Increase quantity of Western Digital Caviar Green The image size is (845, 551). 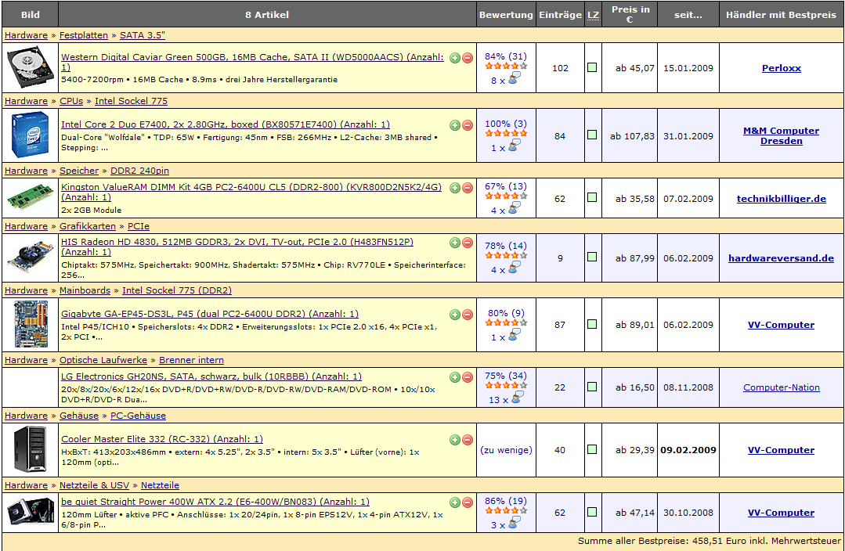click(x=455, y=58)
